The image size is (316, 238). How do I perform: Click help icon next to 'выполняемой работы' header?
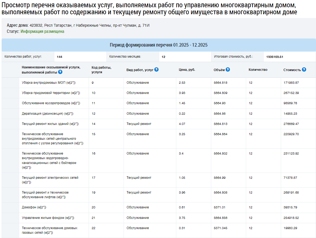click(60, 72)
